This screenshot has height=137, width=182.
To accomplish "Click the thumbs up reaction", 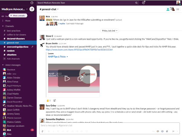I will pos(48,100).
